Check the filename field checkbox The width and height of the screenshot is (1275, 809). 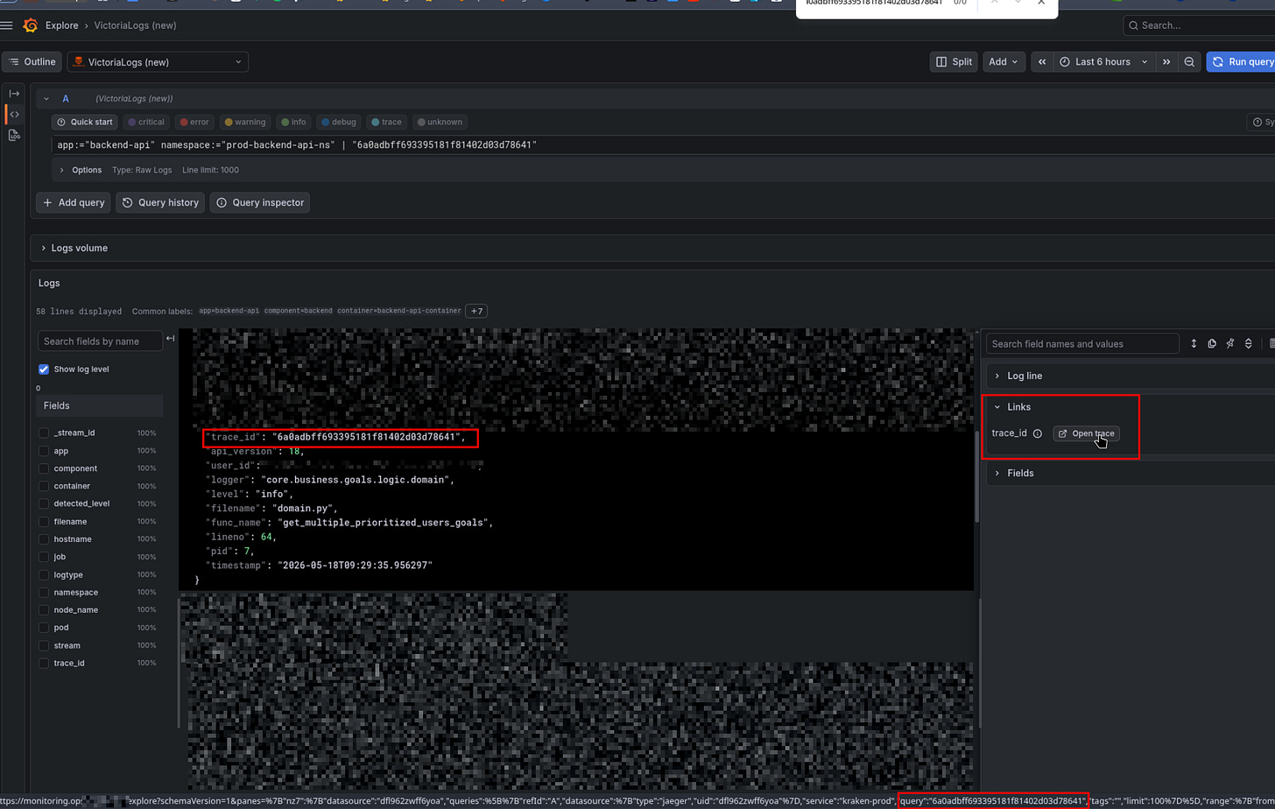tap(44, 521)
